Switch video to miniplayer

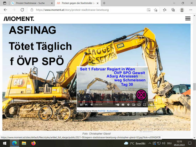(x=134, y=105)
